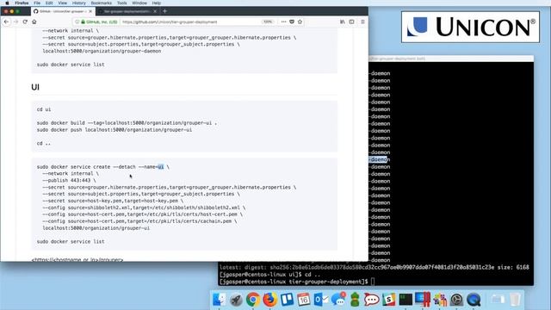551x310 pixels.
Task: Open the Edit menu
Action: (49, 3)
